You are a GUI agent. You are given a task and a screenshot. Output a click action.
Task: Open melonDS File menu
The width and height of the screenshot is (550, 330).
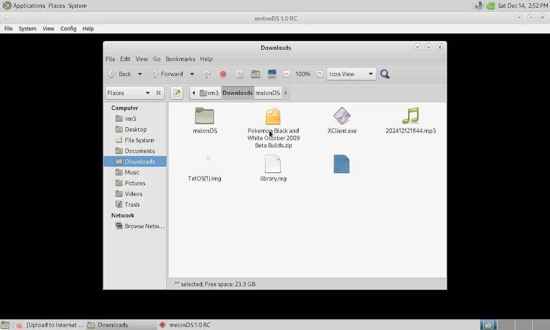coord(9,28)
